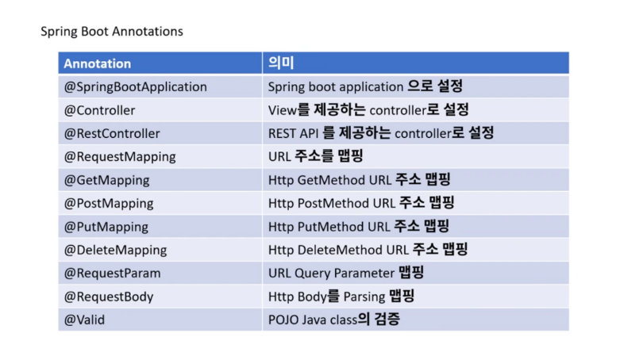Select the '의미' column header
The width and height of the screenshot is (643, 356).
(416, 63)
